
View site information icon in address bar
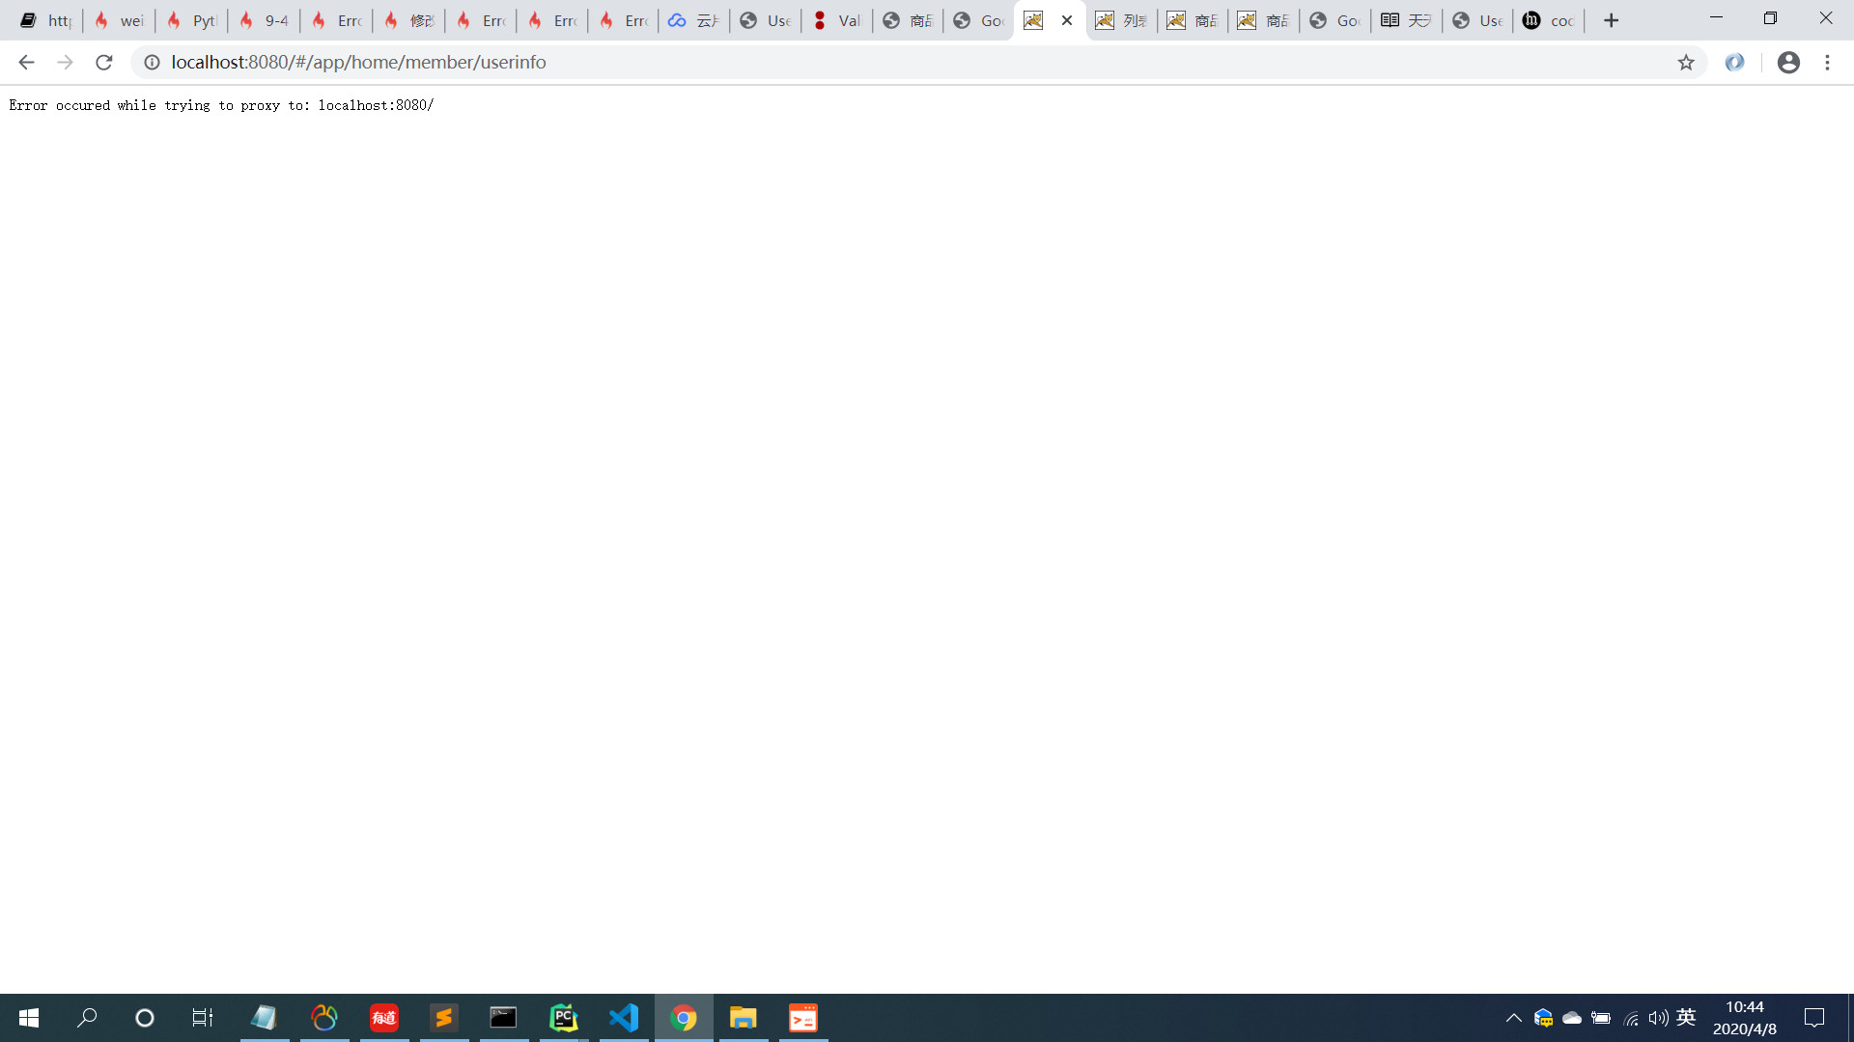coord(152,63)
